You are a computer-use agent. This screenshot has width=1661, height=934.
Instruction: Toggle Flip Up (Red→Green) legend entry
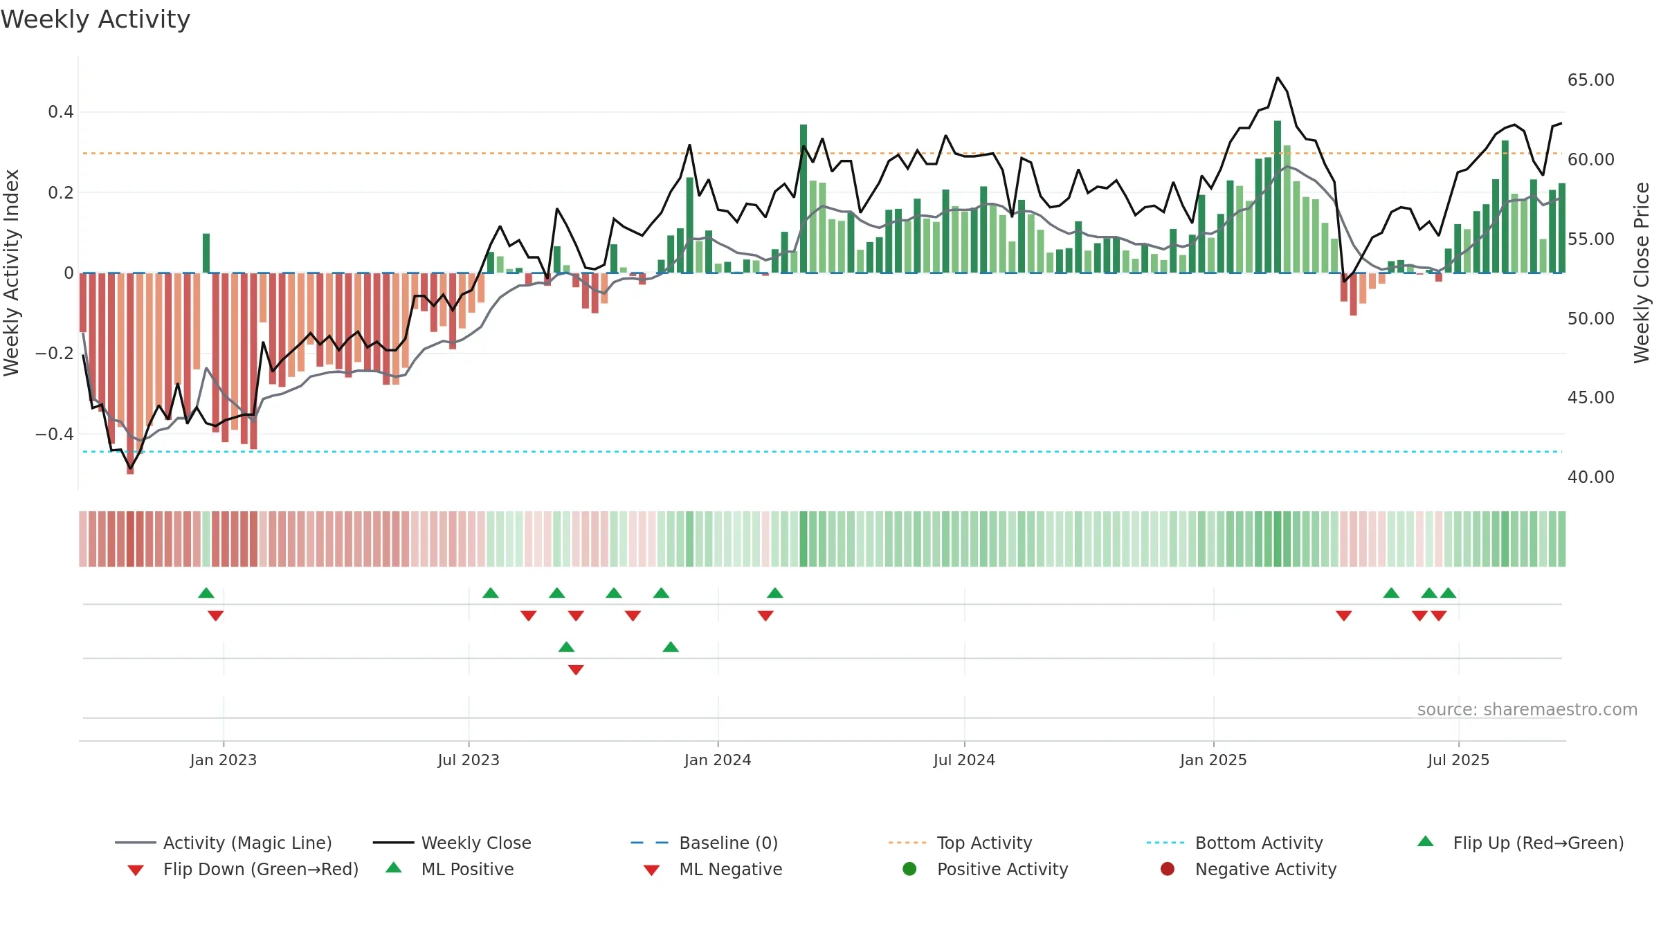pos(1521,843)
